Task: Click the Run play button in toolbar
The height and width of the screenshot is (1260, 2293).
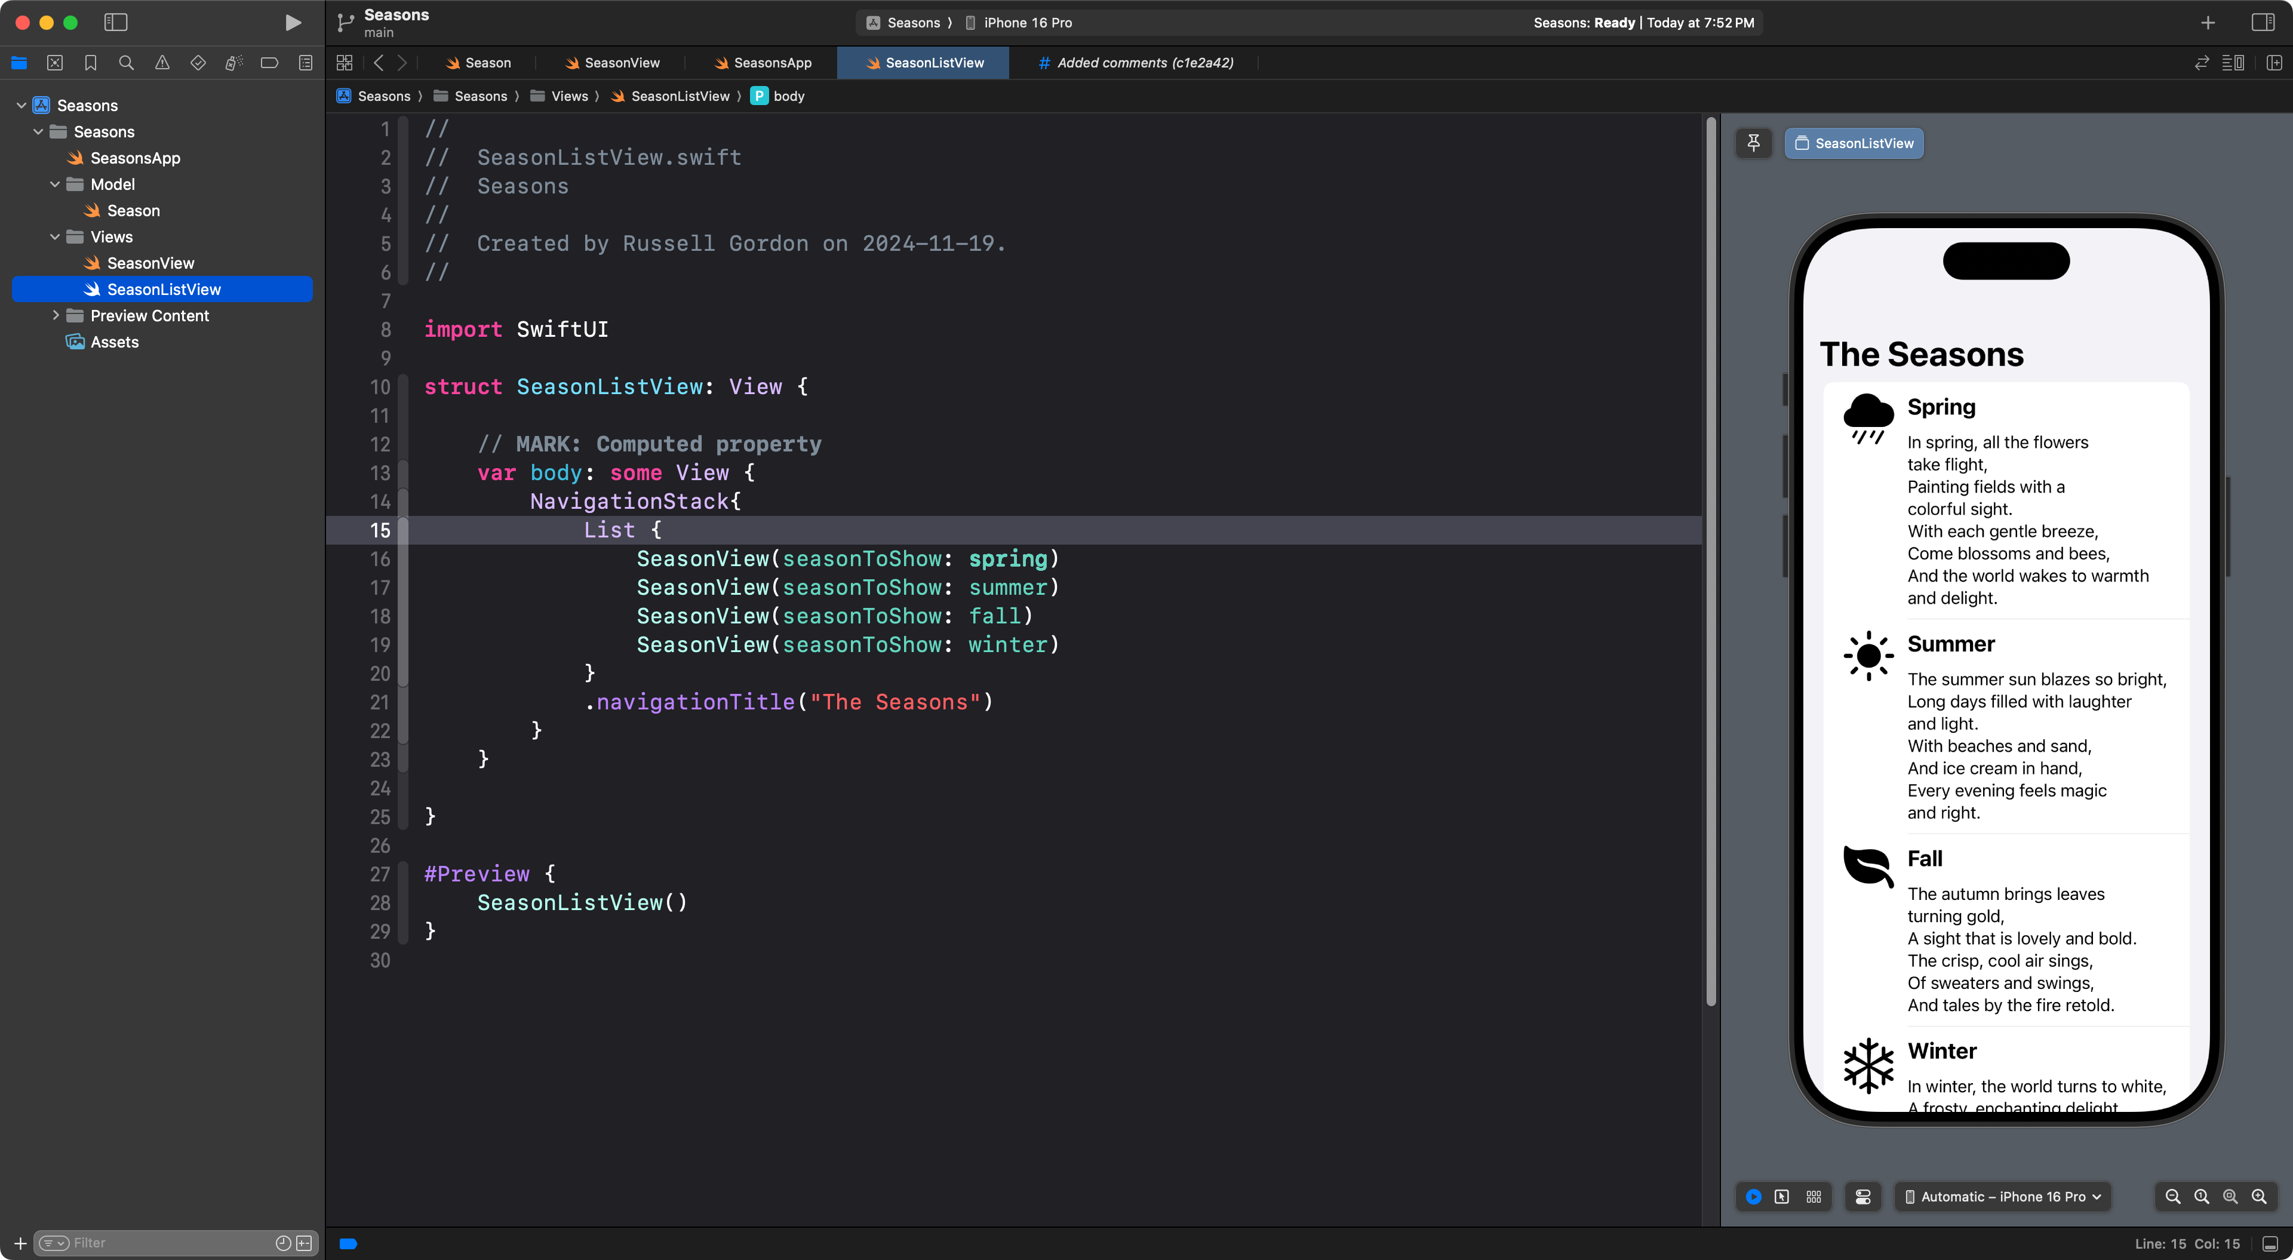Action: tap(292, 23)
